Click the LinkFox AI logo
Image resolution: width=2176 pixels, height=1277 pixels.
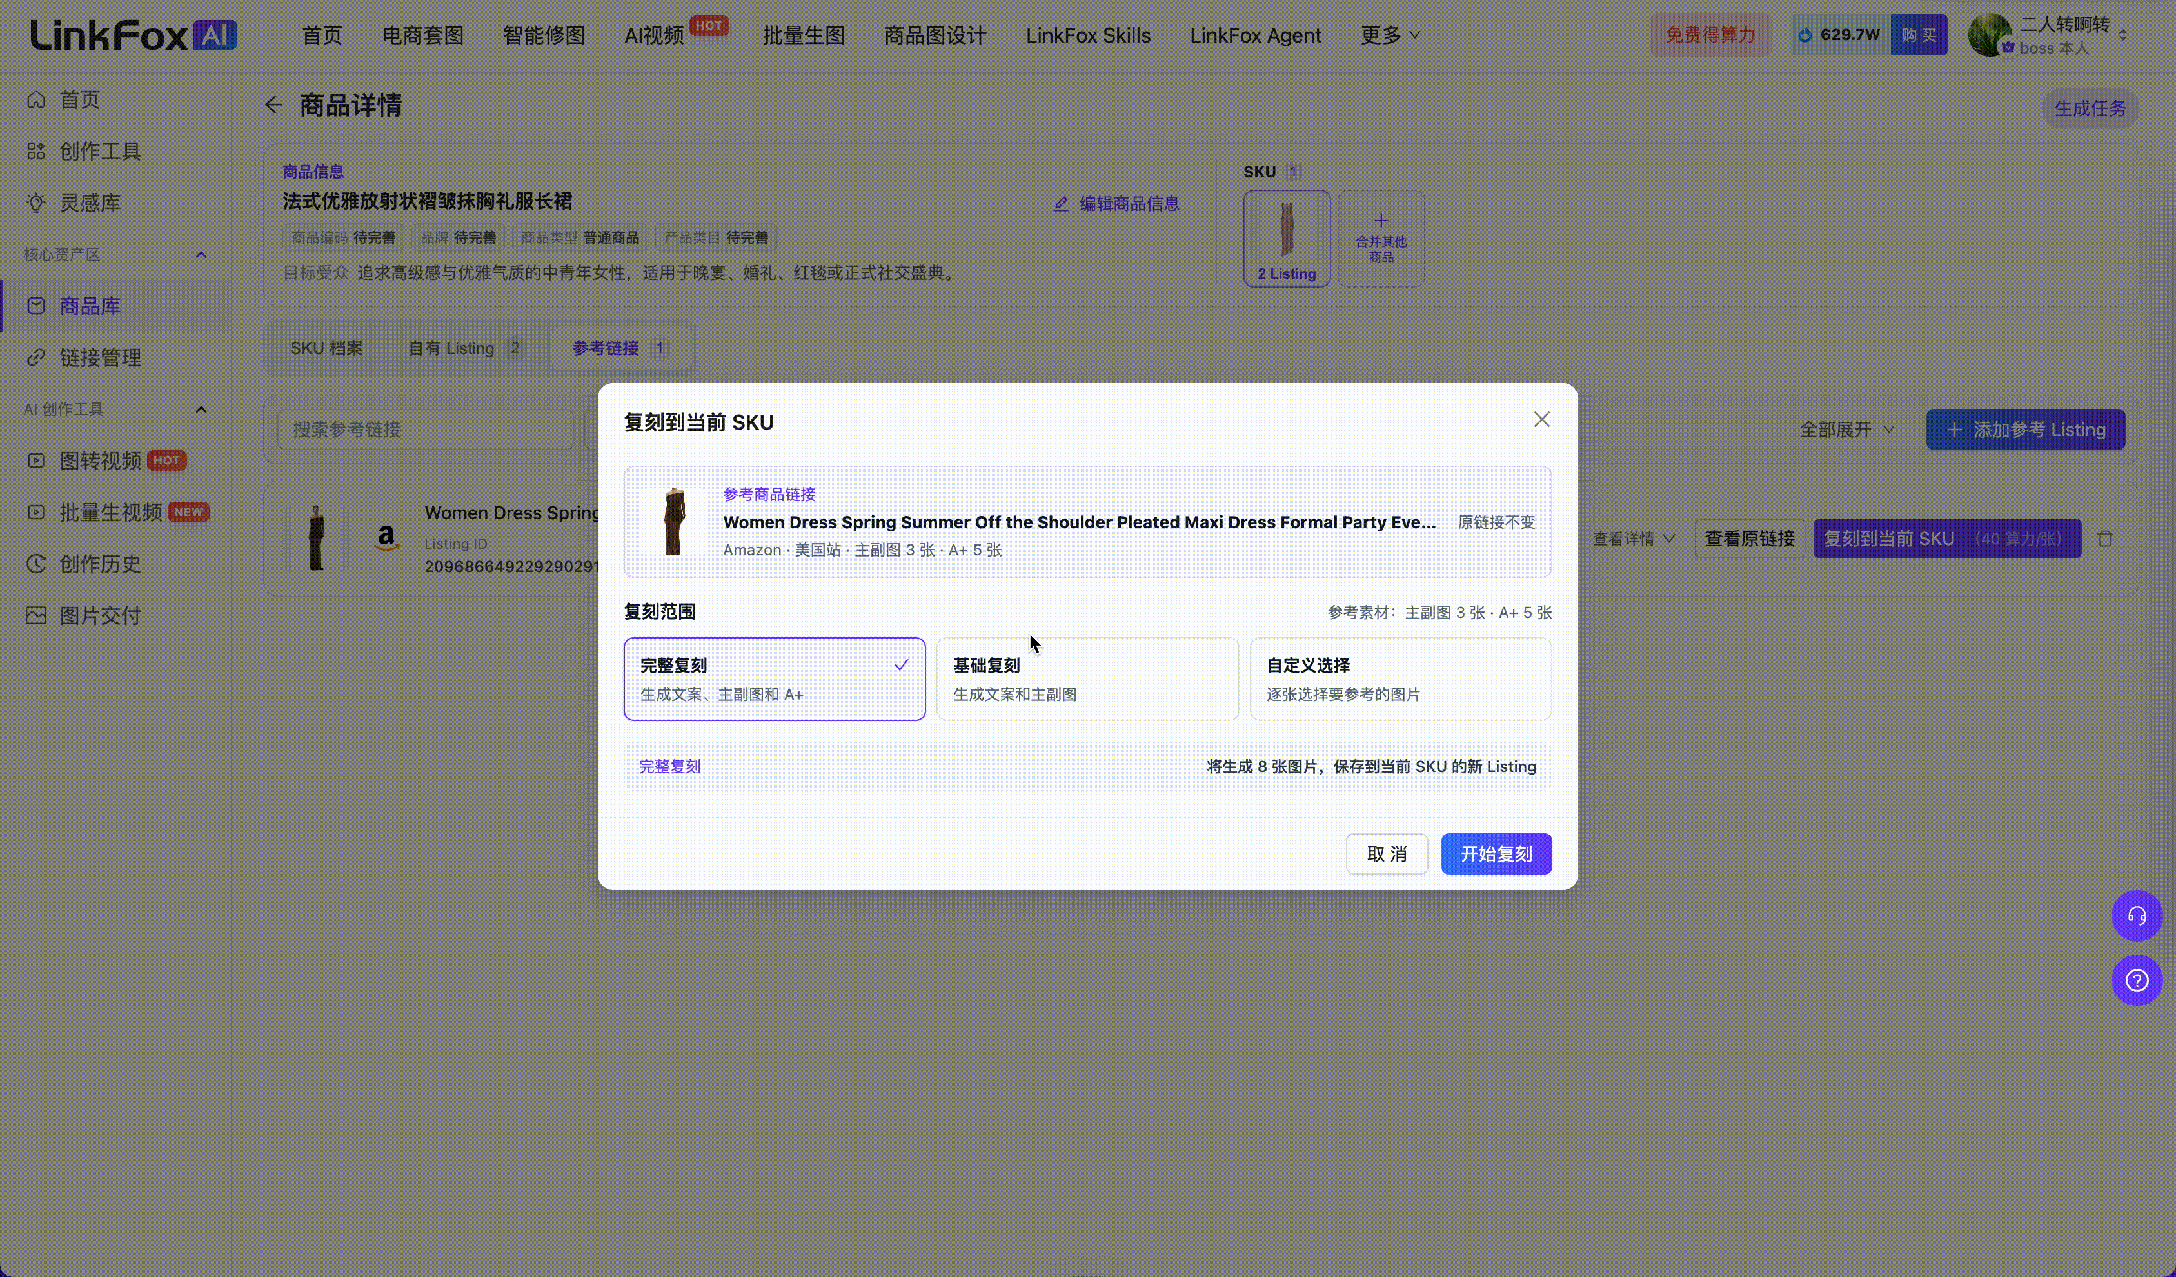click(x=134, y=35)
